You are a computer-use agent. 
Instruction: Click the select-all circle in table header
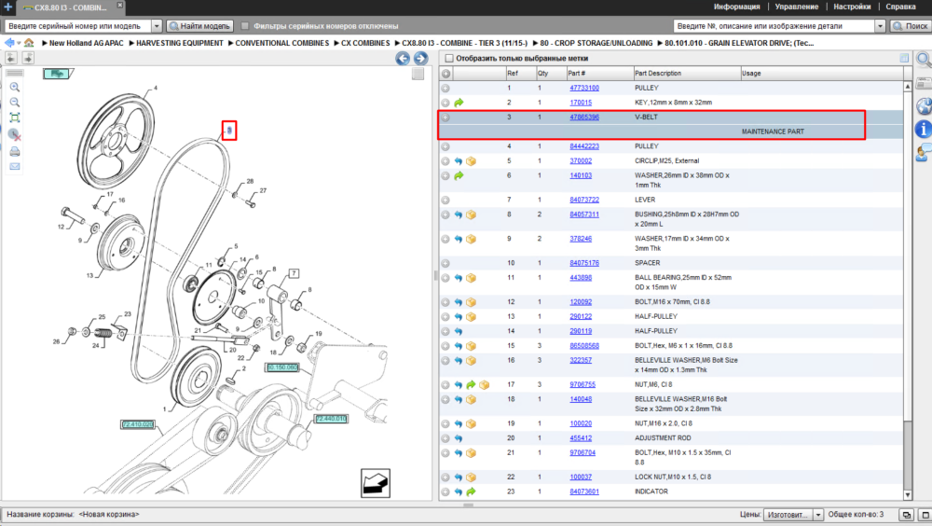[445, 74]
